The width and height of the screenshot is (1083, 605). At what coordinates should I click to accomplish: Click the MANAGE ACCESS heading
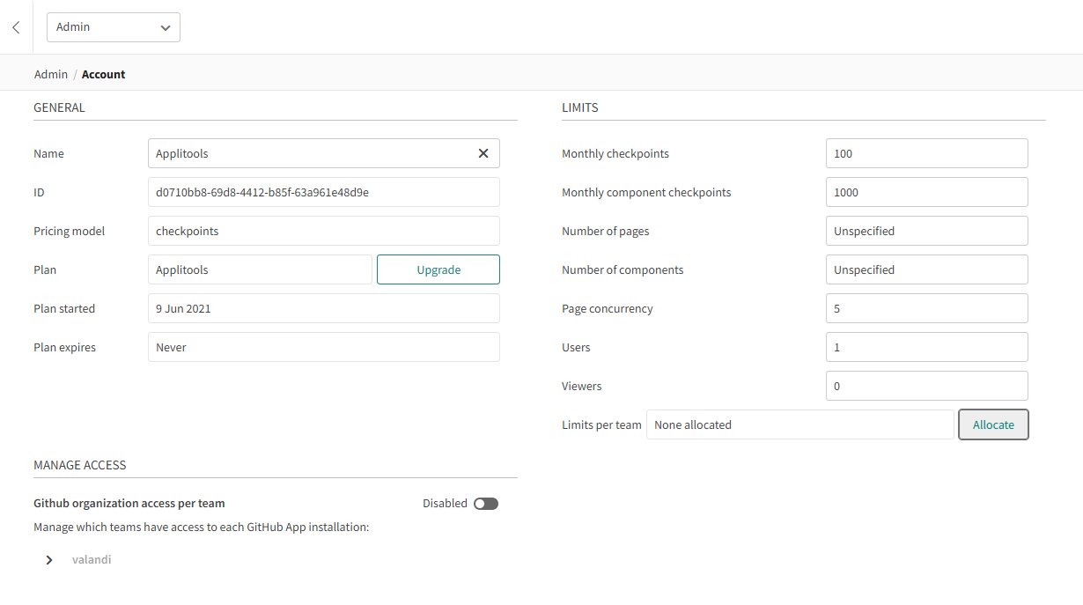point(80,464)
